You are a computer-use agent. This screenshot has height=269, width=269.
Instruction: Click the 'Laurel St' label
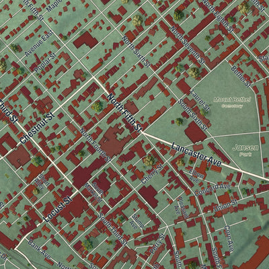[200, 101]
